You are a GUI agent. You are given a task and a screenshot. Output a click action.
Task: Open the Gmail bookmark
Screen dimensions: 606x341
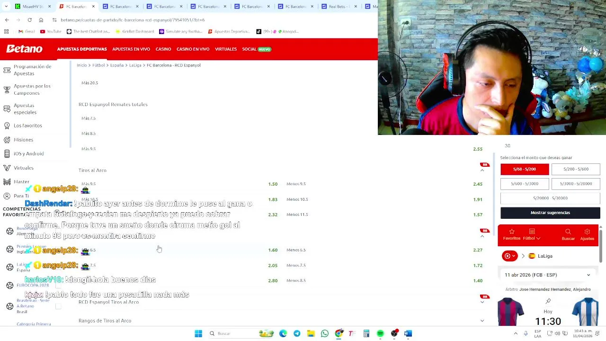pos(27,31)
